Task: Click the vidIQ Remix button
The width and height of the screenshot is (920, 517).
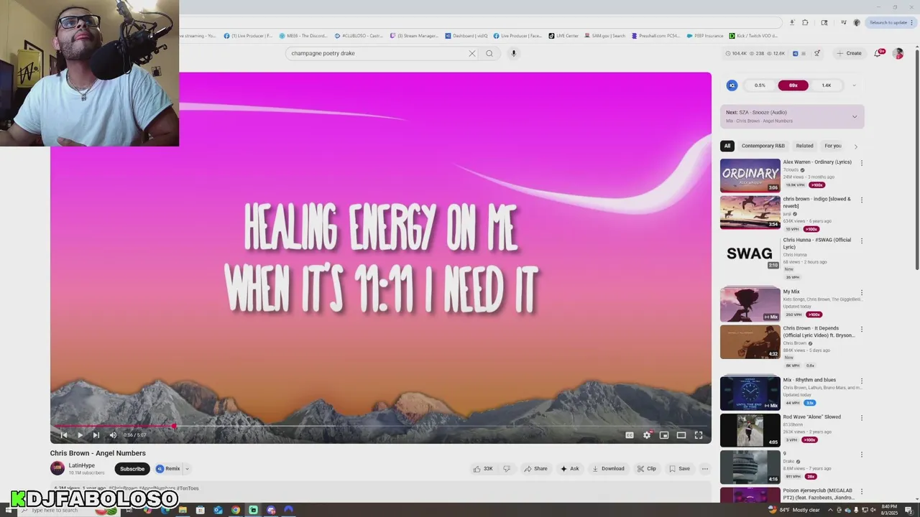Action: [168, 469]
